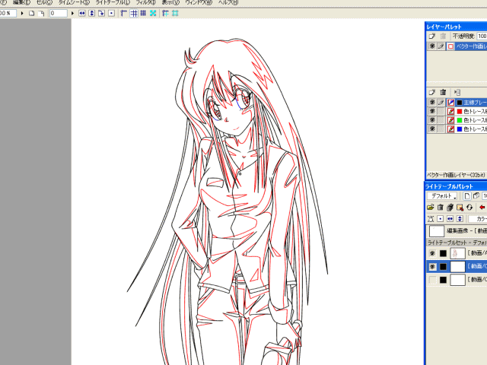Open the フィルタ menu
The image size is (487, 365).
point(145,3)
